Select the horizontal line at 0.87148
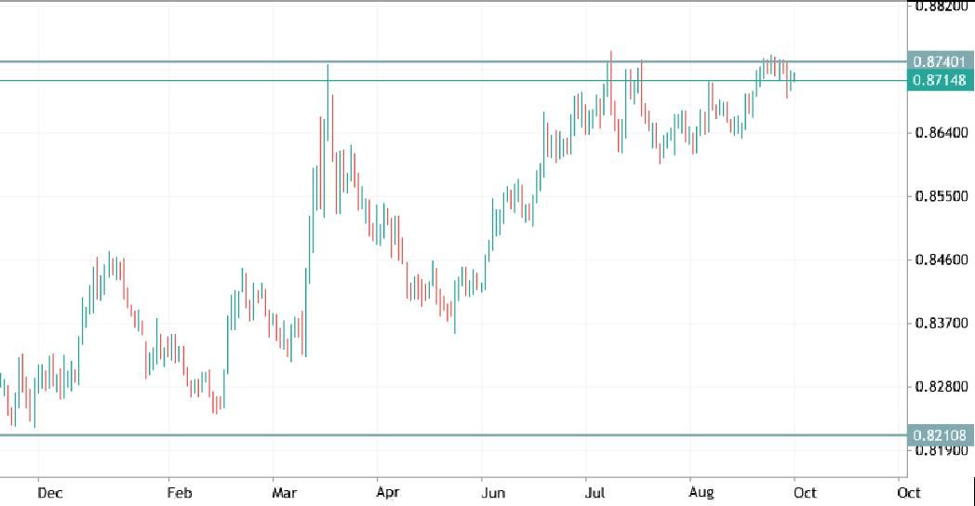Screen dimensions: 975x506 tap(186, 80)
